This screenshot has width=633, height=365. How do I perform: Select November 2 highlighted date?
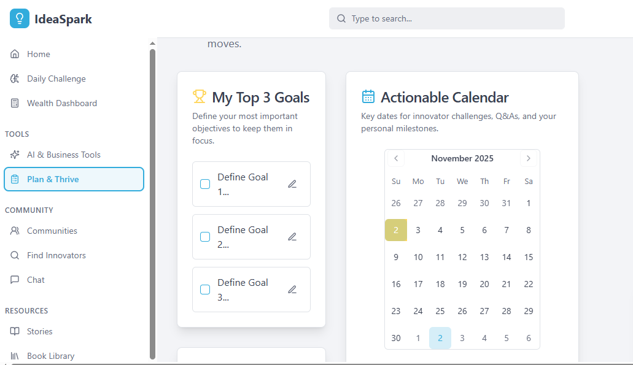[395, 230]
